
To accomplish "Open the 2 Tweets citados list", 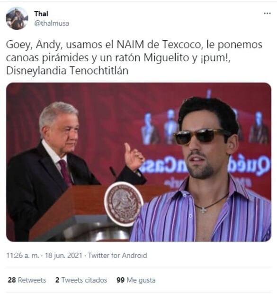I will click(81, 280).
